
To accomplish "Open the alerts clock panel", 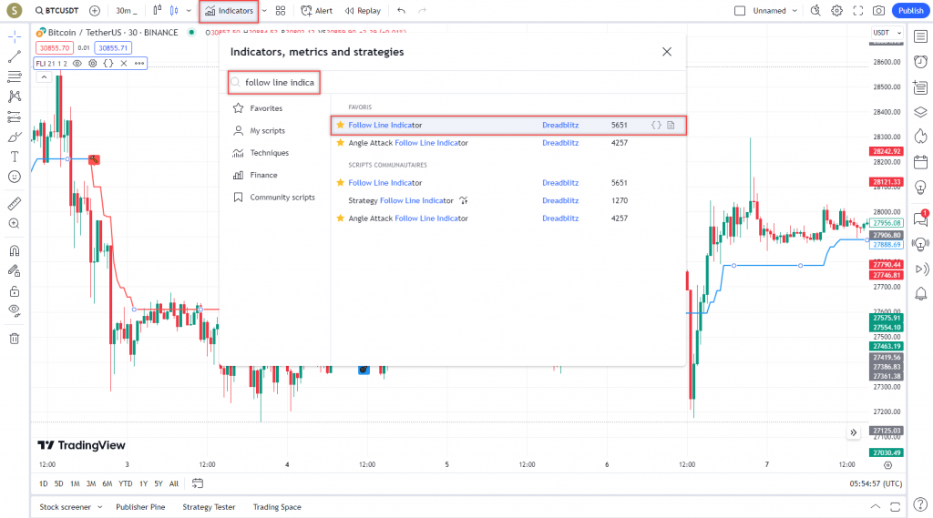I will pyautogui.click(x=920, y=61).
